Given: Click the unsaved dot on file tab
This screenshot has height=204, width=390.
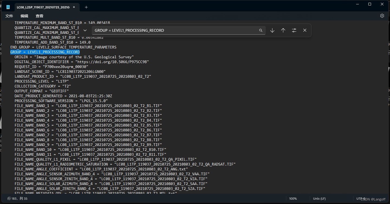Looking at the screenshot, I should tap(74, 7).
